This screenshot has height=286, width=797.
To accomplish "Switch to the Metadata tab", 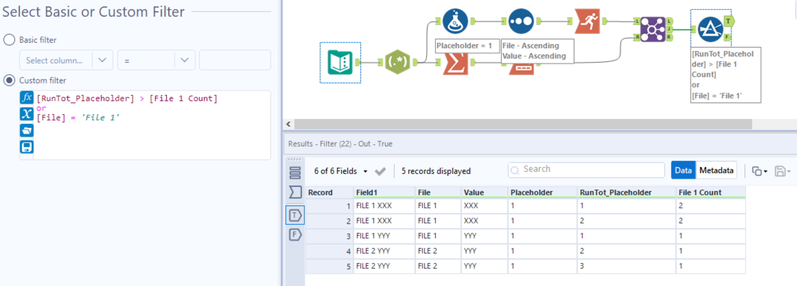I will coord(716,170).
